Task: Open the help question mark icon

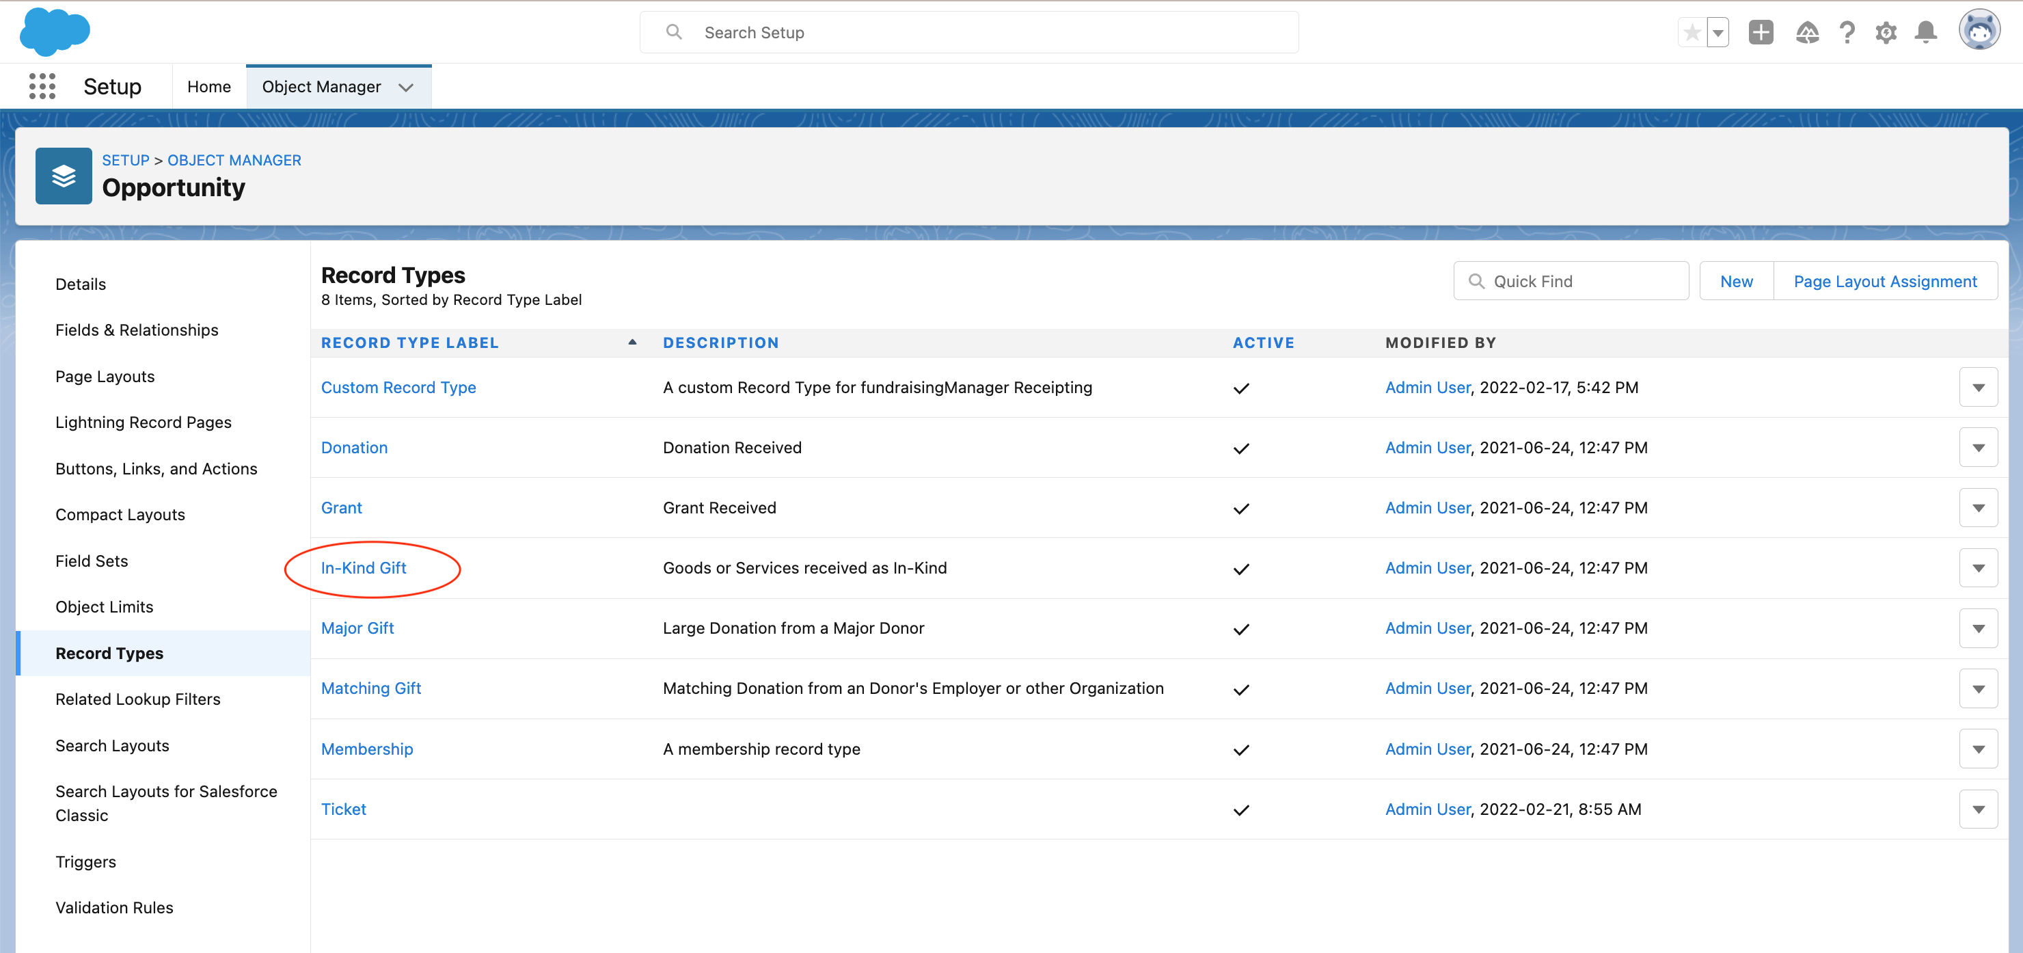Action: (x=1846, y=33)
